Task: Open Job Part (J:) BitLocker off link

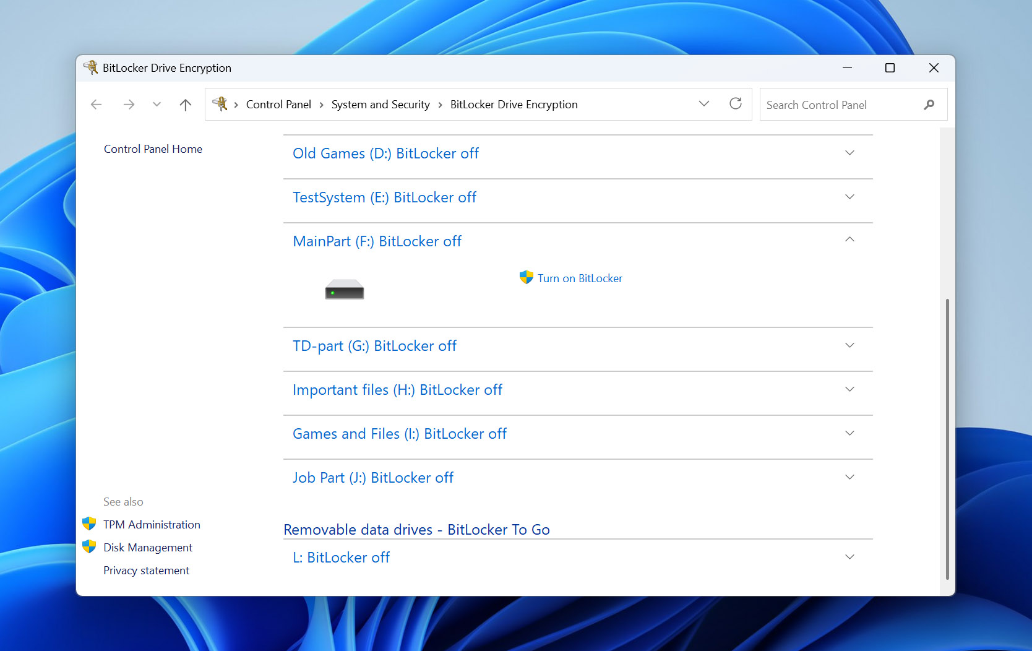Action: tap(373, 478)
